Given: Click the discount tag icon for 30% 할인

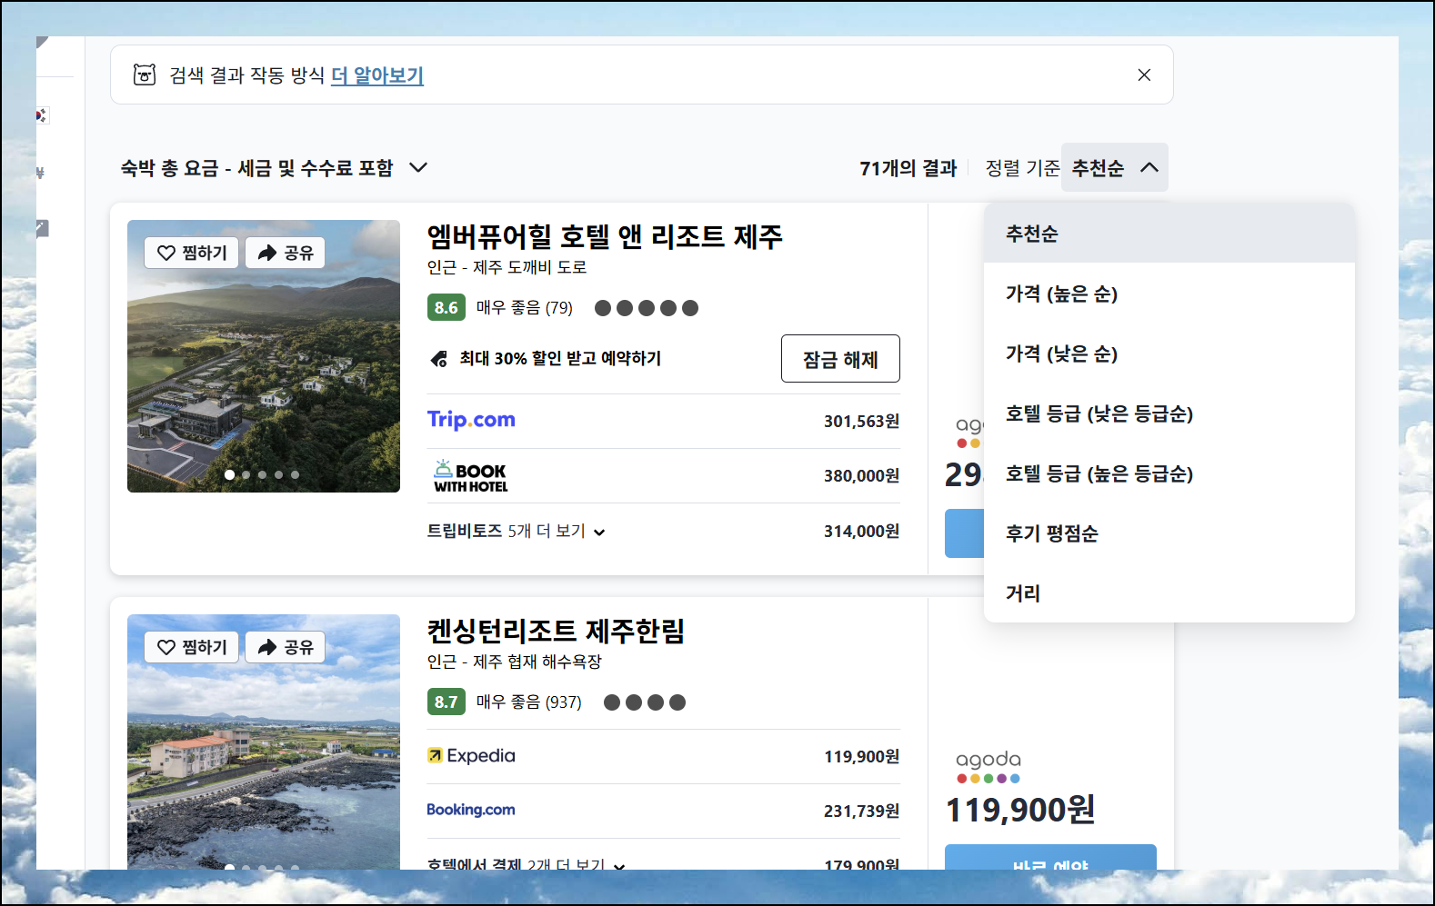Looking at the screenshot, I should pyautogui.click(x=438, y=359).
